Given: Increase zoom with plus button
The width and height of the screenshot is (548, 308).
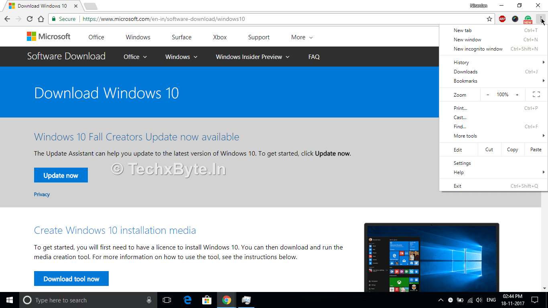Looking at the screenshot, I should pos(517,95).
